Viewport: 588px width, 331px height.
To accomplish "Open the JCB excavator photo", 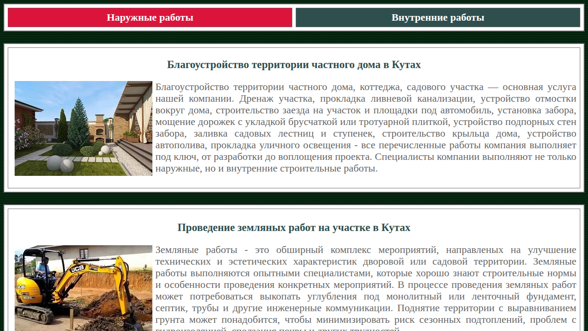I will (x=84, y=288).
